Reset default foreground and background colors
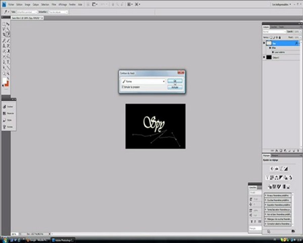 click(x=3, y=86)
